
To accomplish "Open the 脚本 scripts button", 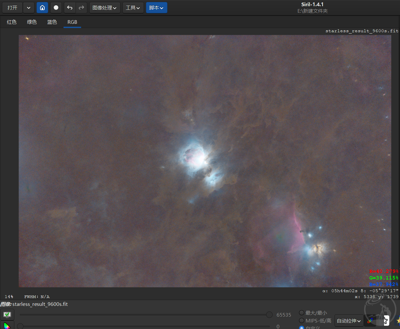I will click(156, 7).
